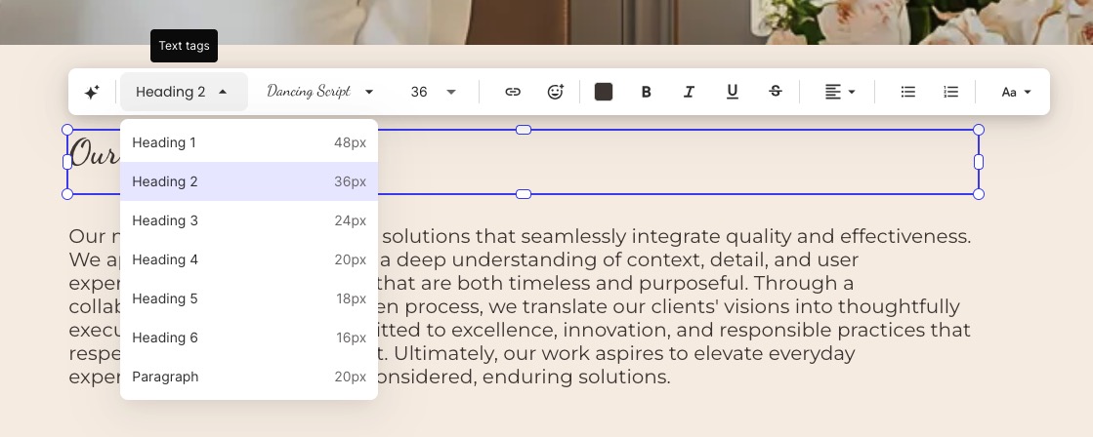Open the emoji picker icon
The image size is (1093, 437).
(x=555, y=92)
